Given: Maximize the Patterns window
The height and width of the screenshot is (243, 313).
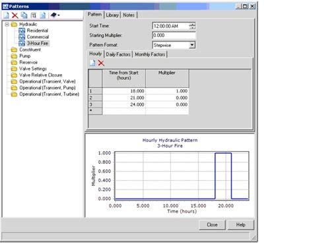Looking at the screenshot, I should pyautogui.click(x=245, y=7).
